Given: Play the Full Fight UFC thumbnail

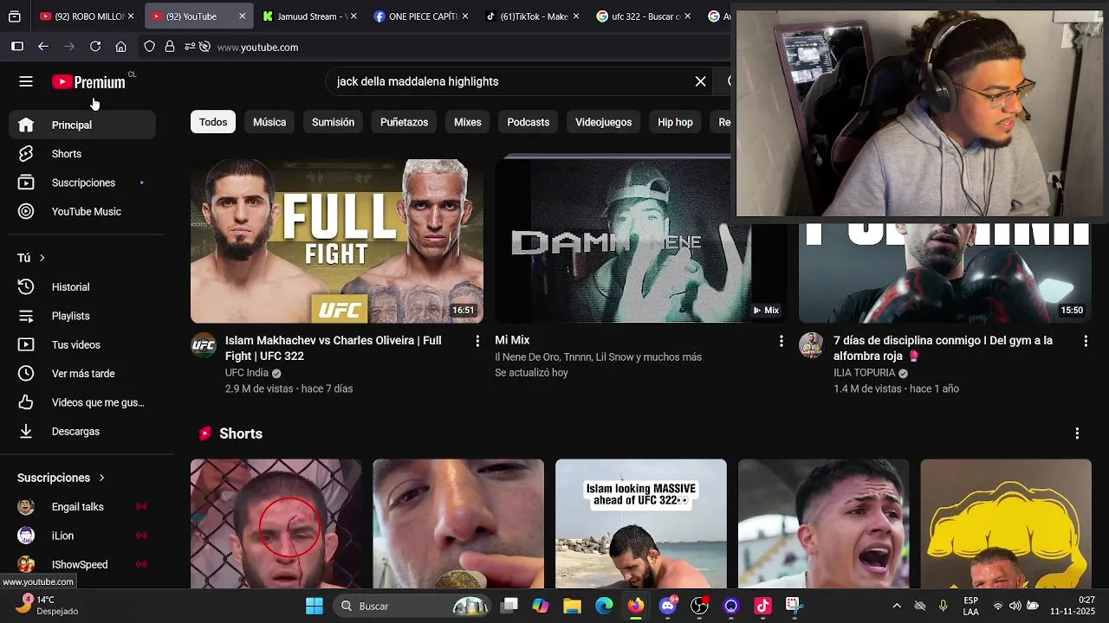Looking at the screenshot, I should [337, 241].
